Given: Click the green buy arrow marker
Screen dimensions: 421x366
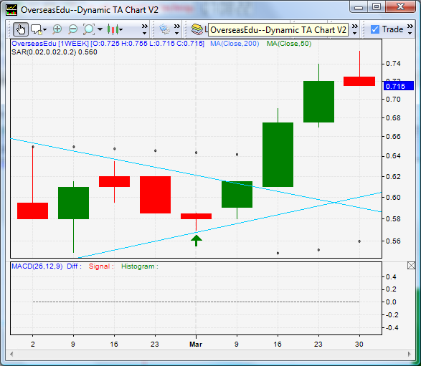Looking at the screenshot, I should point(197,241).
